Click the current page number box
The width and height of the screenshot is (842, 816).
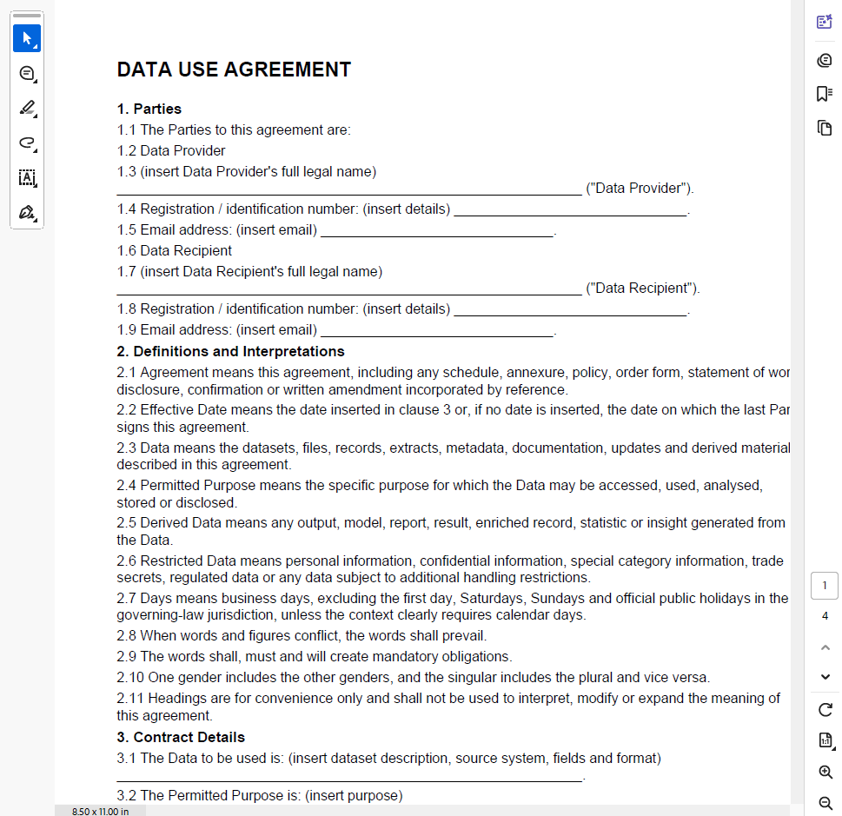(x=825, y=586)
